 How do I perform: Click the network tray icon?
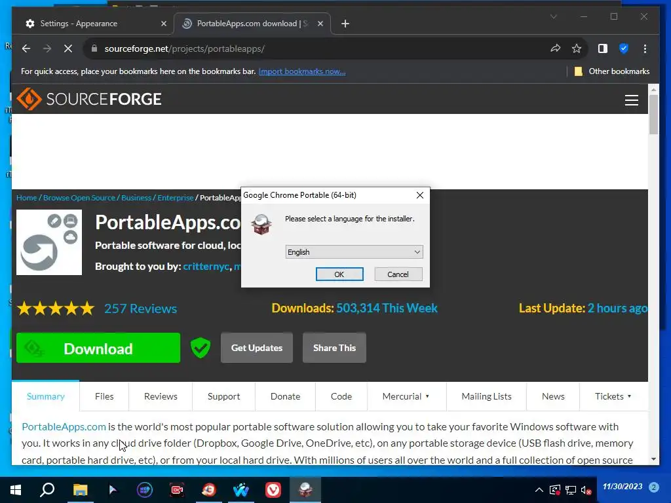pos(571,490)
